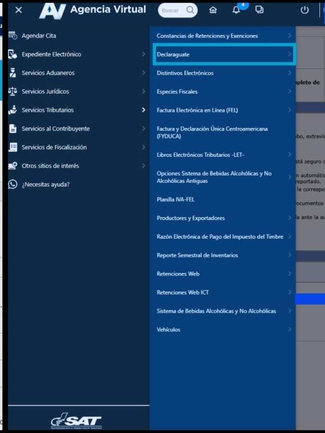Expand chevron beside Productores y Exportadores
The width and height of the screenshot is (325, 433).
coord(289,218)
